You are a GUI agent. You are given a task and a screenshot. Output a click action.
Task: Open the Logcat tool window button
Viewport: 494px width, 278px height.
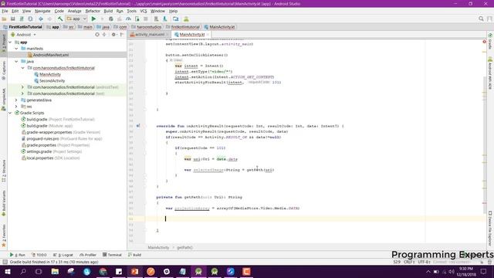pos(63,255)
